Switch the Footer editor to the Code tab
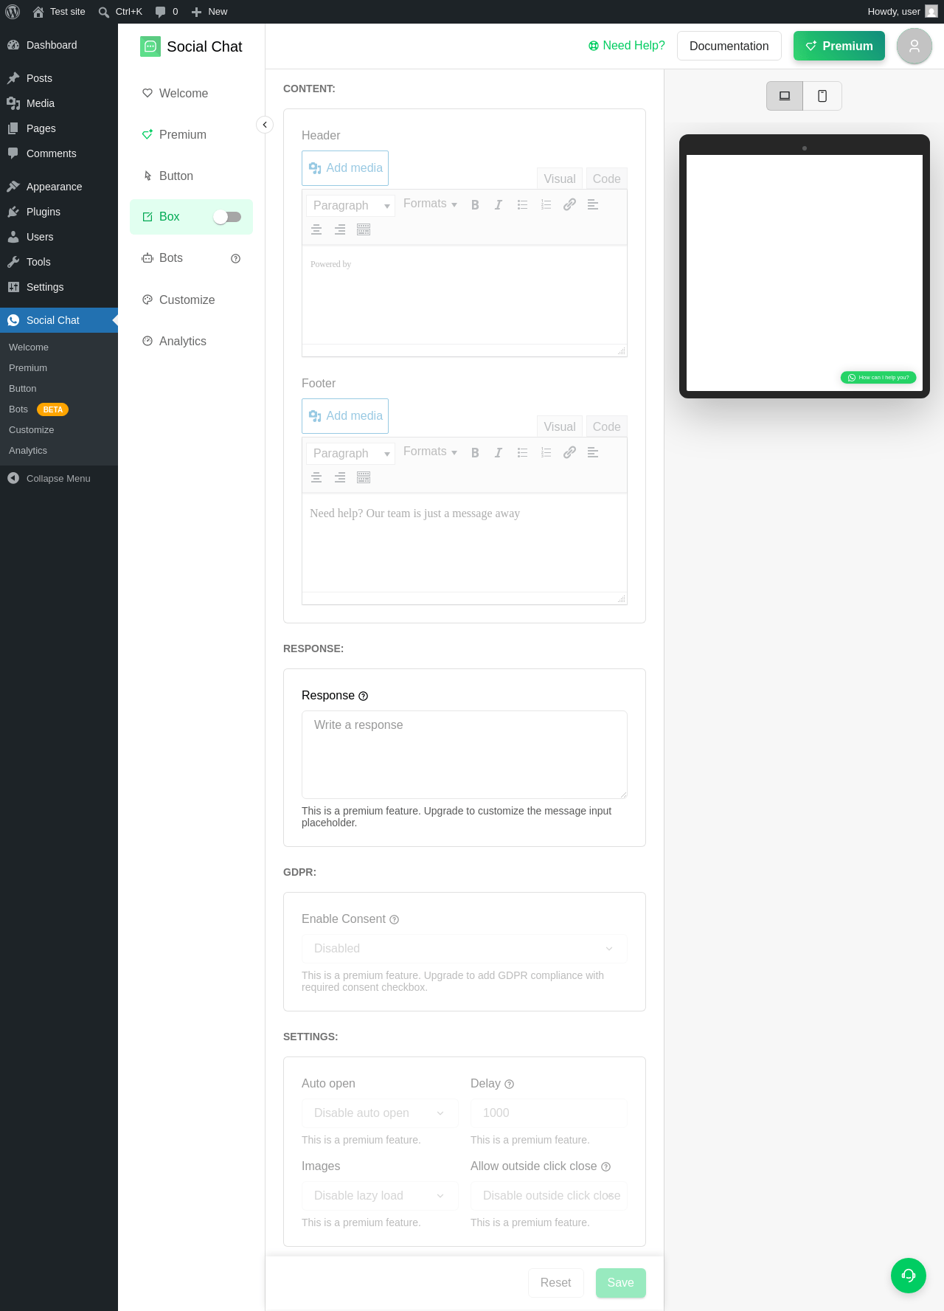This screenshot has width=944, height=1311. coord(606,426)
